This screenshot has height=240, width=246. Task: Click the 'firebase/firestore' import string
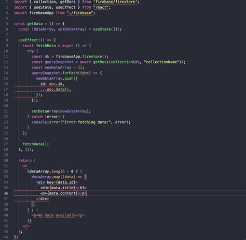(115, 2)
